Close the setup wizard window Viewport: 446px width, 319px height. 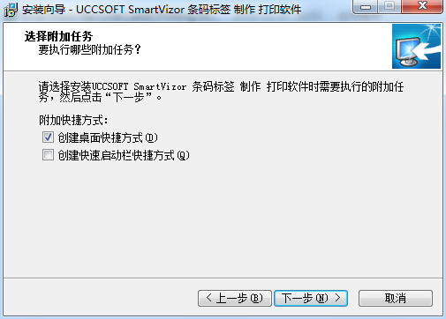click(422, 6)
